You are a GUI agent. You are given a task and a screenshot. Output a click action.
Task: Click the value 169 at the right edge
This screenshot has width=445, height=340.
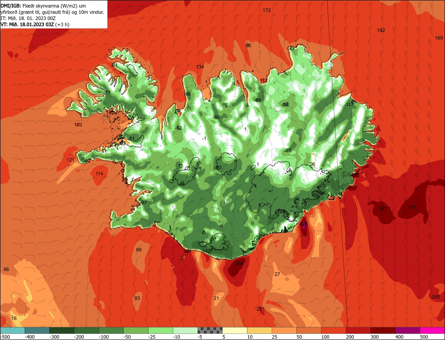click(x=439, y=38)
